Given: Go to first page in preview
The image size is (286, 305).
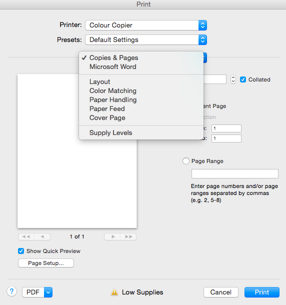Looking at the screenshot, I should pyautogui.click(x=26, y=236).
